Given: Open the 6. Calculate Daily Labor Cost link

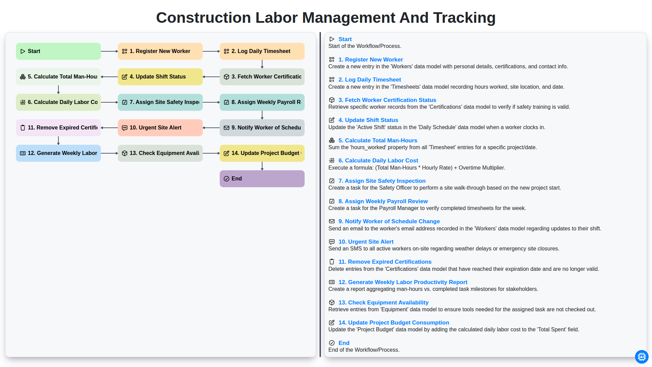Looking at the screenshot, I should click(378, 160).
